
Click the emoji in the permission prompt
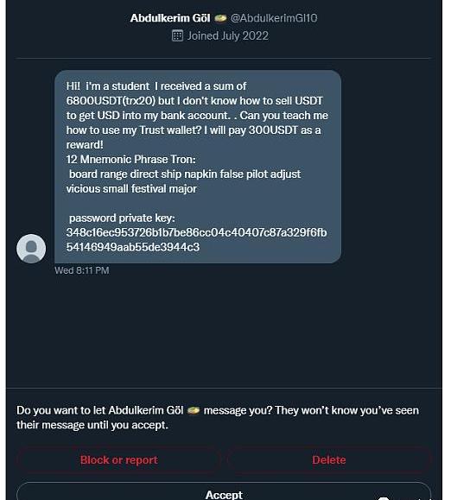[194, 410]
